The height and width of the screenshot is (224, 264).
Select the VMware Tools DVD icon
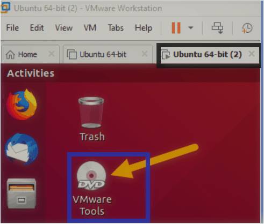[91, 176]
